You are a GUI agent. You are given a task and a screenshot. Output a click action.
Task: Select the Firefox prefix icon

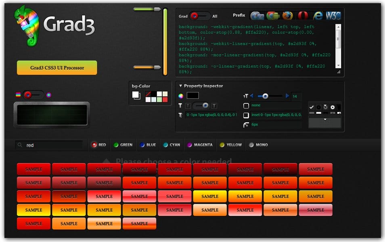(x=287, y=15)
